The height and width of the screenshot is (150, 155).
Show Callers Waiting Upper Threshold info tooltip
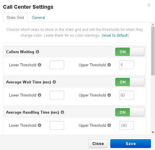click(x=109, y=65)
